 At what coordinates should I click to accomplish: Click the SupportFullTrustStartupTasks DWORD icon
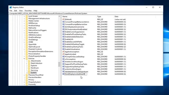[63, 64]
